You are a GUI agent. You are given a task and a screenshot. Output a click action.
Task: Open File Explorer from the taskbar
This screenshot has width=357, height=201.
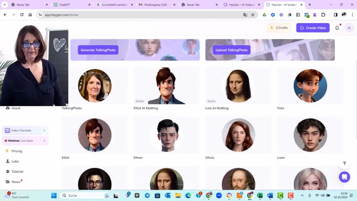tap(178, 196)
